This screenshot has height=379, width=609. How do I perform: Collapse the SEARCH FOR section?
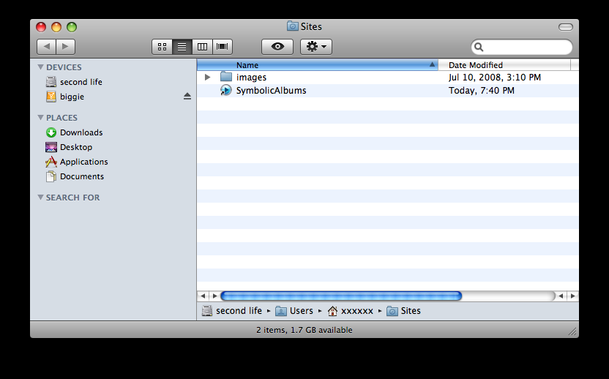(40, 197)
